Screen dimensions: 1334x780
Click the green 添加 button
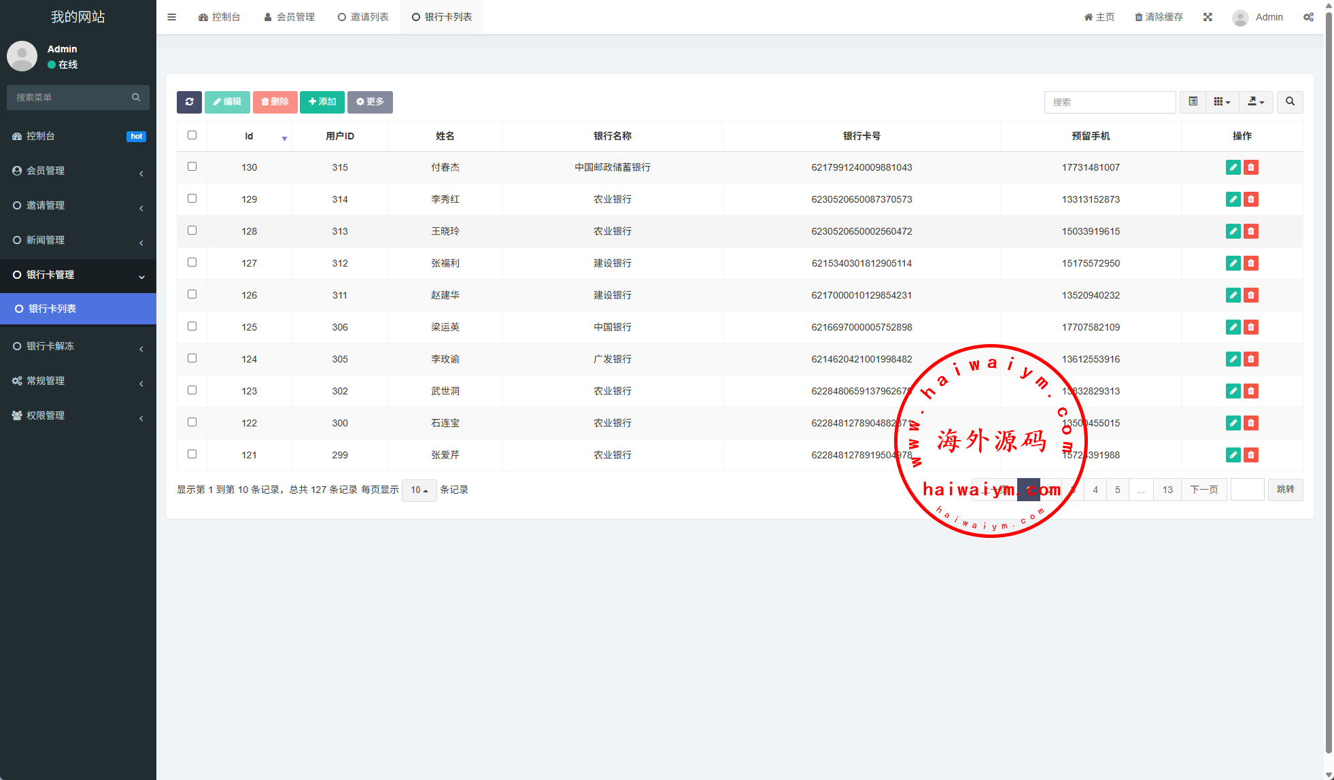tap(322, 102)
